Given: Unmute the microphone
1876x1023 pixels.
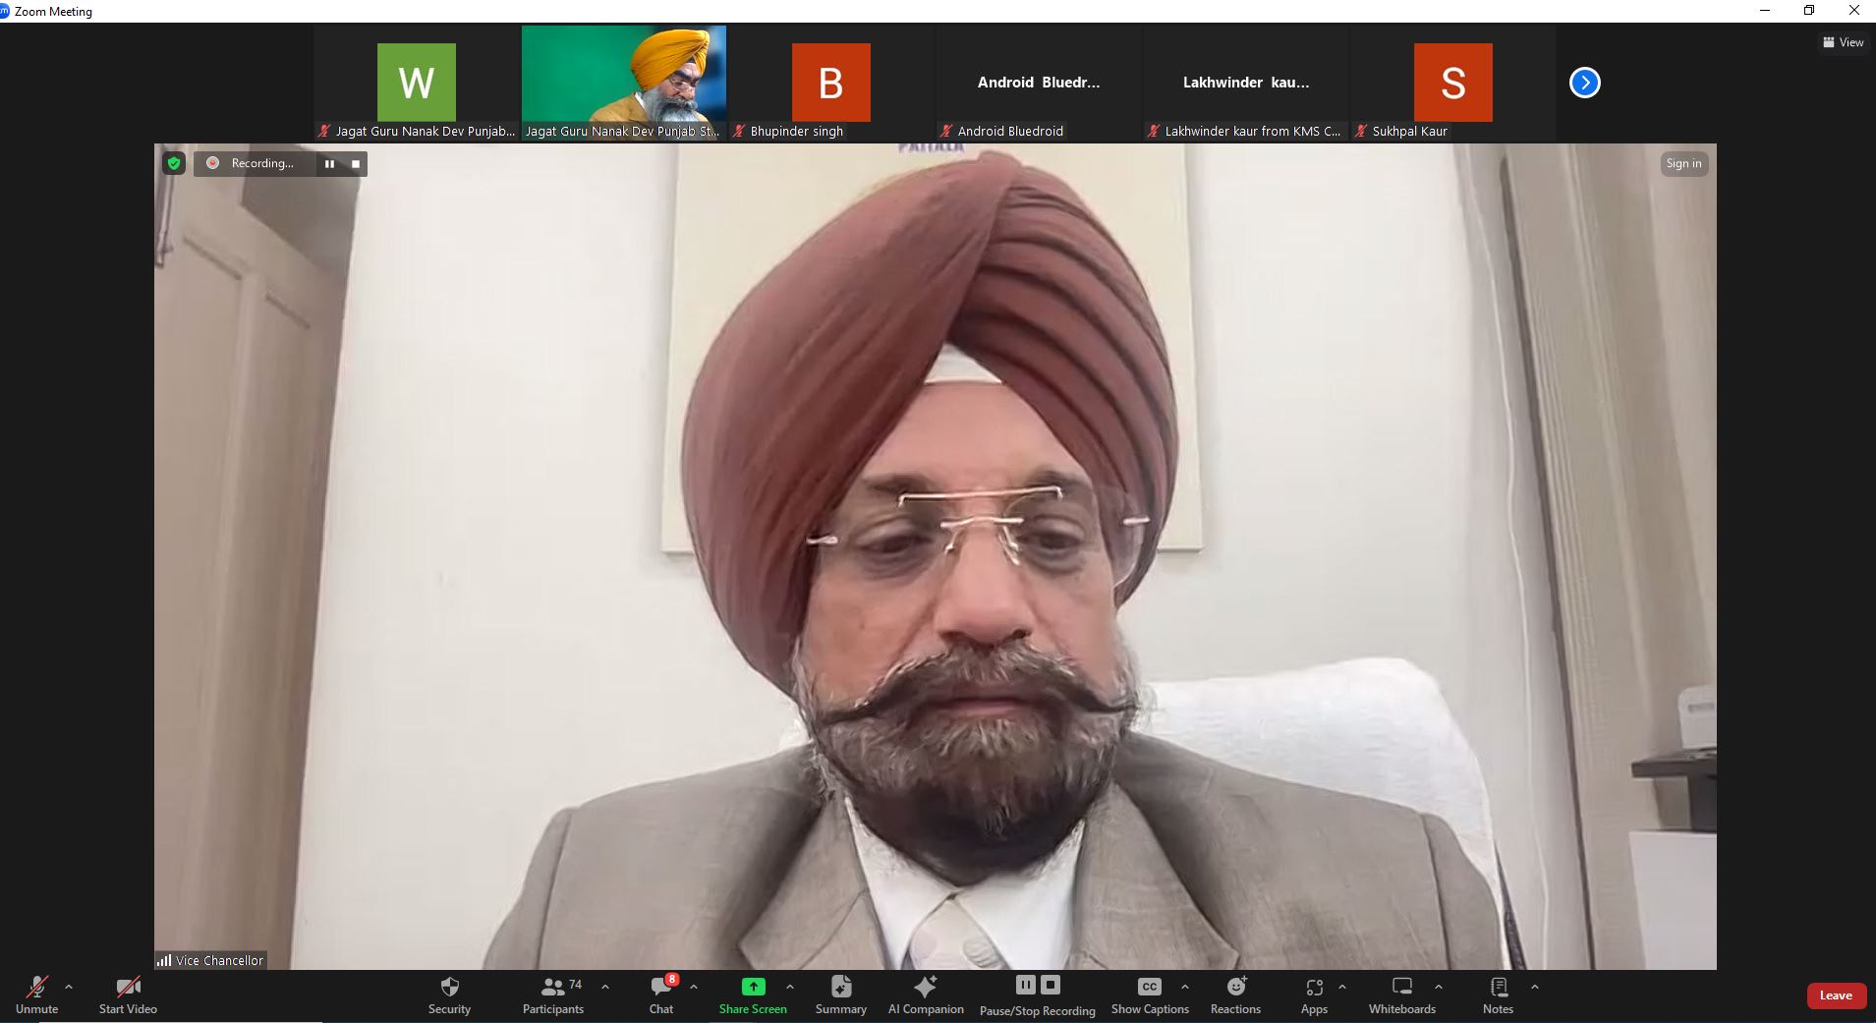Looking at the screenshot, I should click(x=36, y=995).
